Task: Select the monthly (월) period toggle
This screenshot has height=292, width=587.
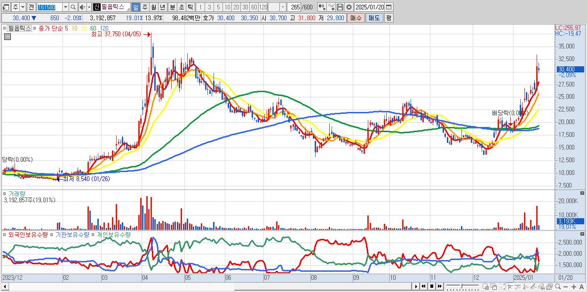Action: [153, 7]
